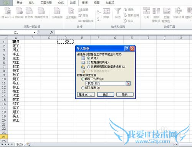Click the select-all corner of the grid
The image size is (192, 147).
coord(4,38)
